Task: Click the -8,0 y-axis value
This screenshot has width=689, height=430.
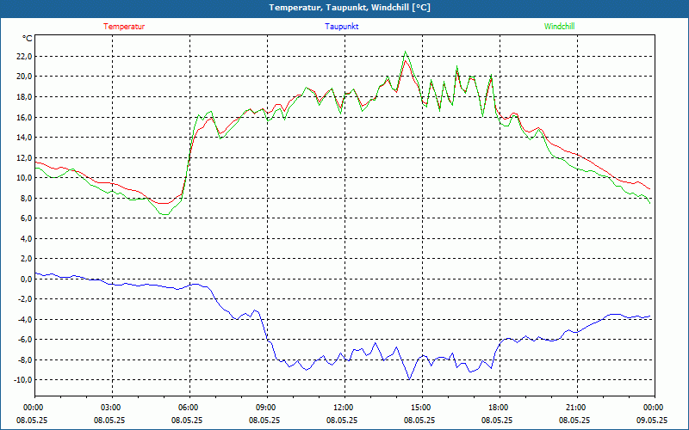Action: (25, 359)
